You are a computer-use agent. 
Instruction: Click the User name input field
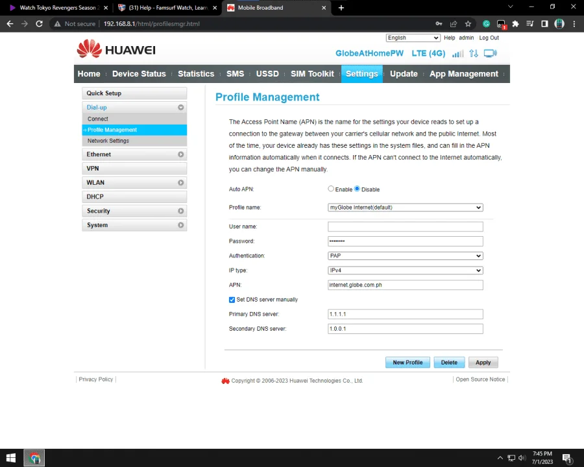tap(405, 226)
